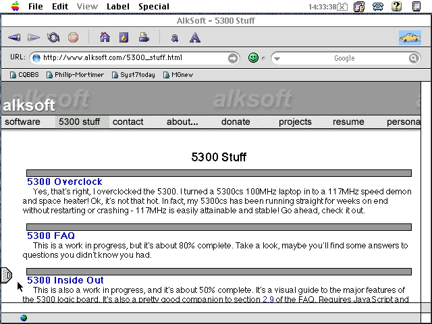Click the URL address text field
432x324 pixels.
[134, 58]
